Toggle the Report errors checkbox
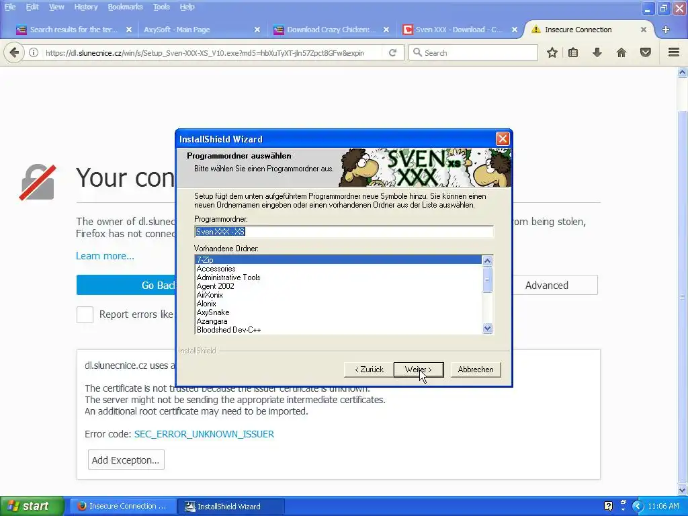688x516 pixels. pyautogui.click(x=85, y=314)
